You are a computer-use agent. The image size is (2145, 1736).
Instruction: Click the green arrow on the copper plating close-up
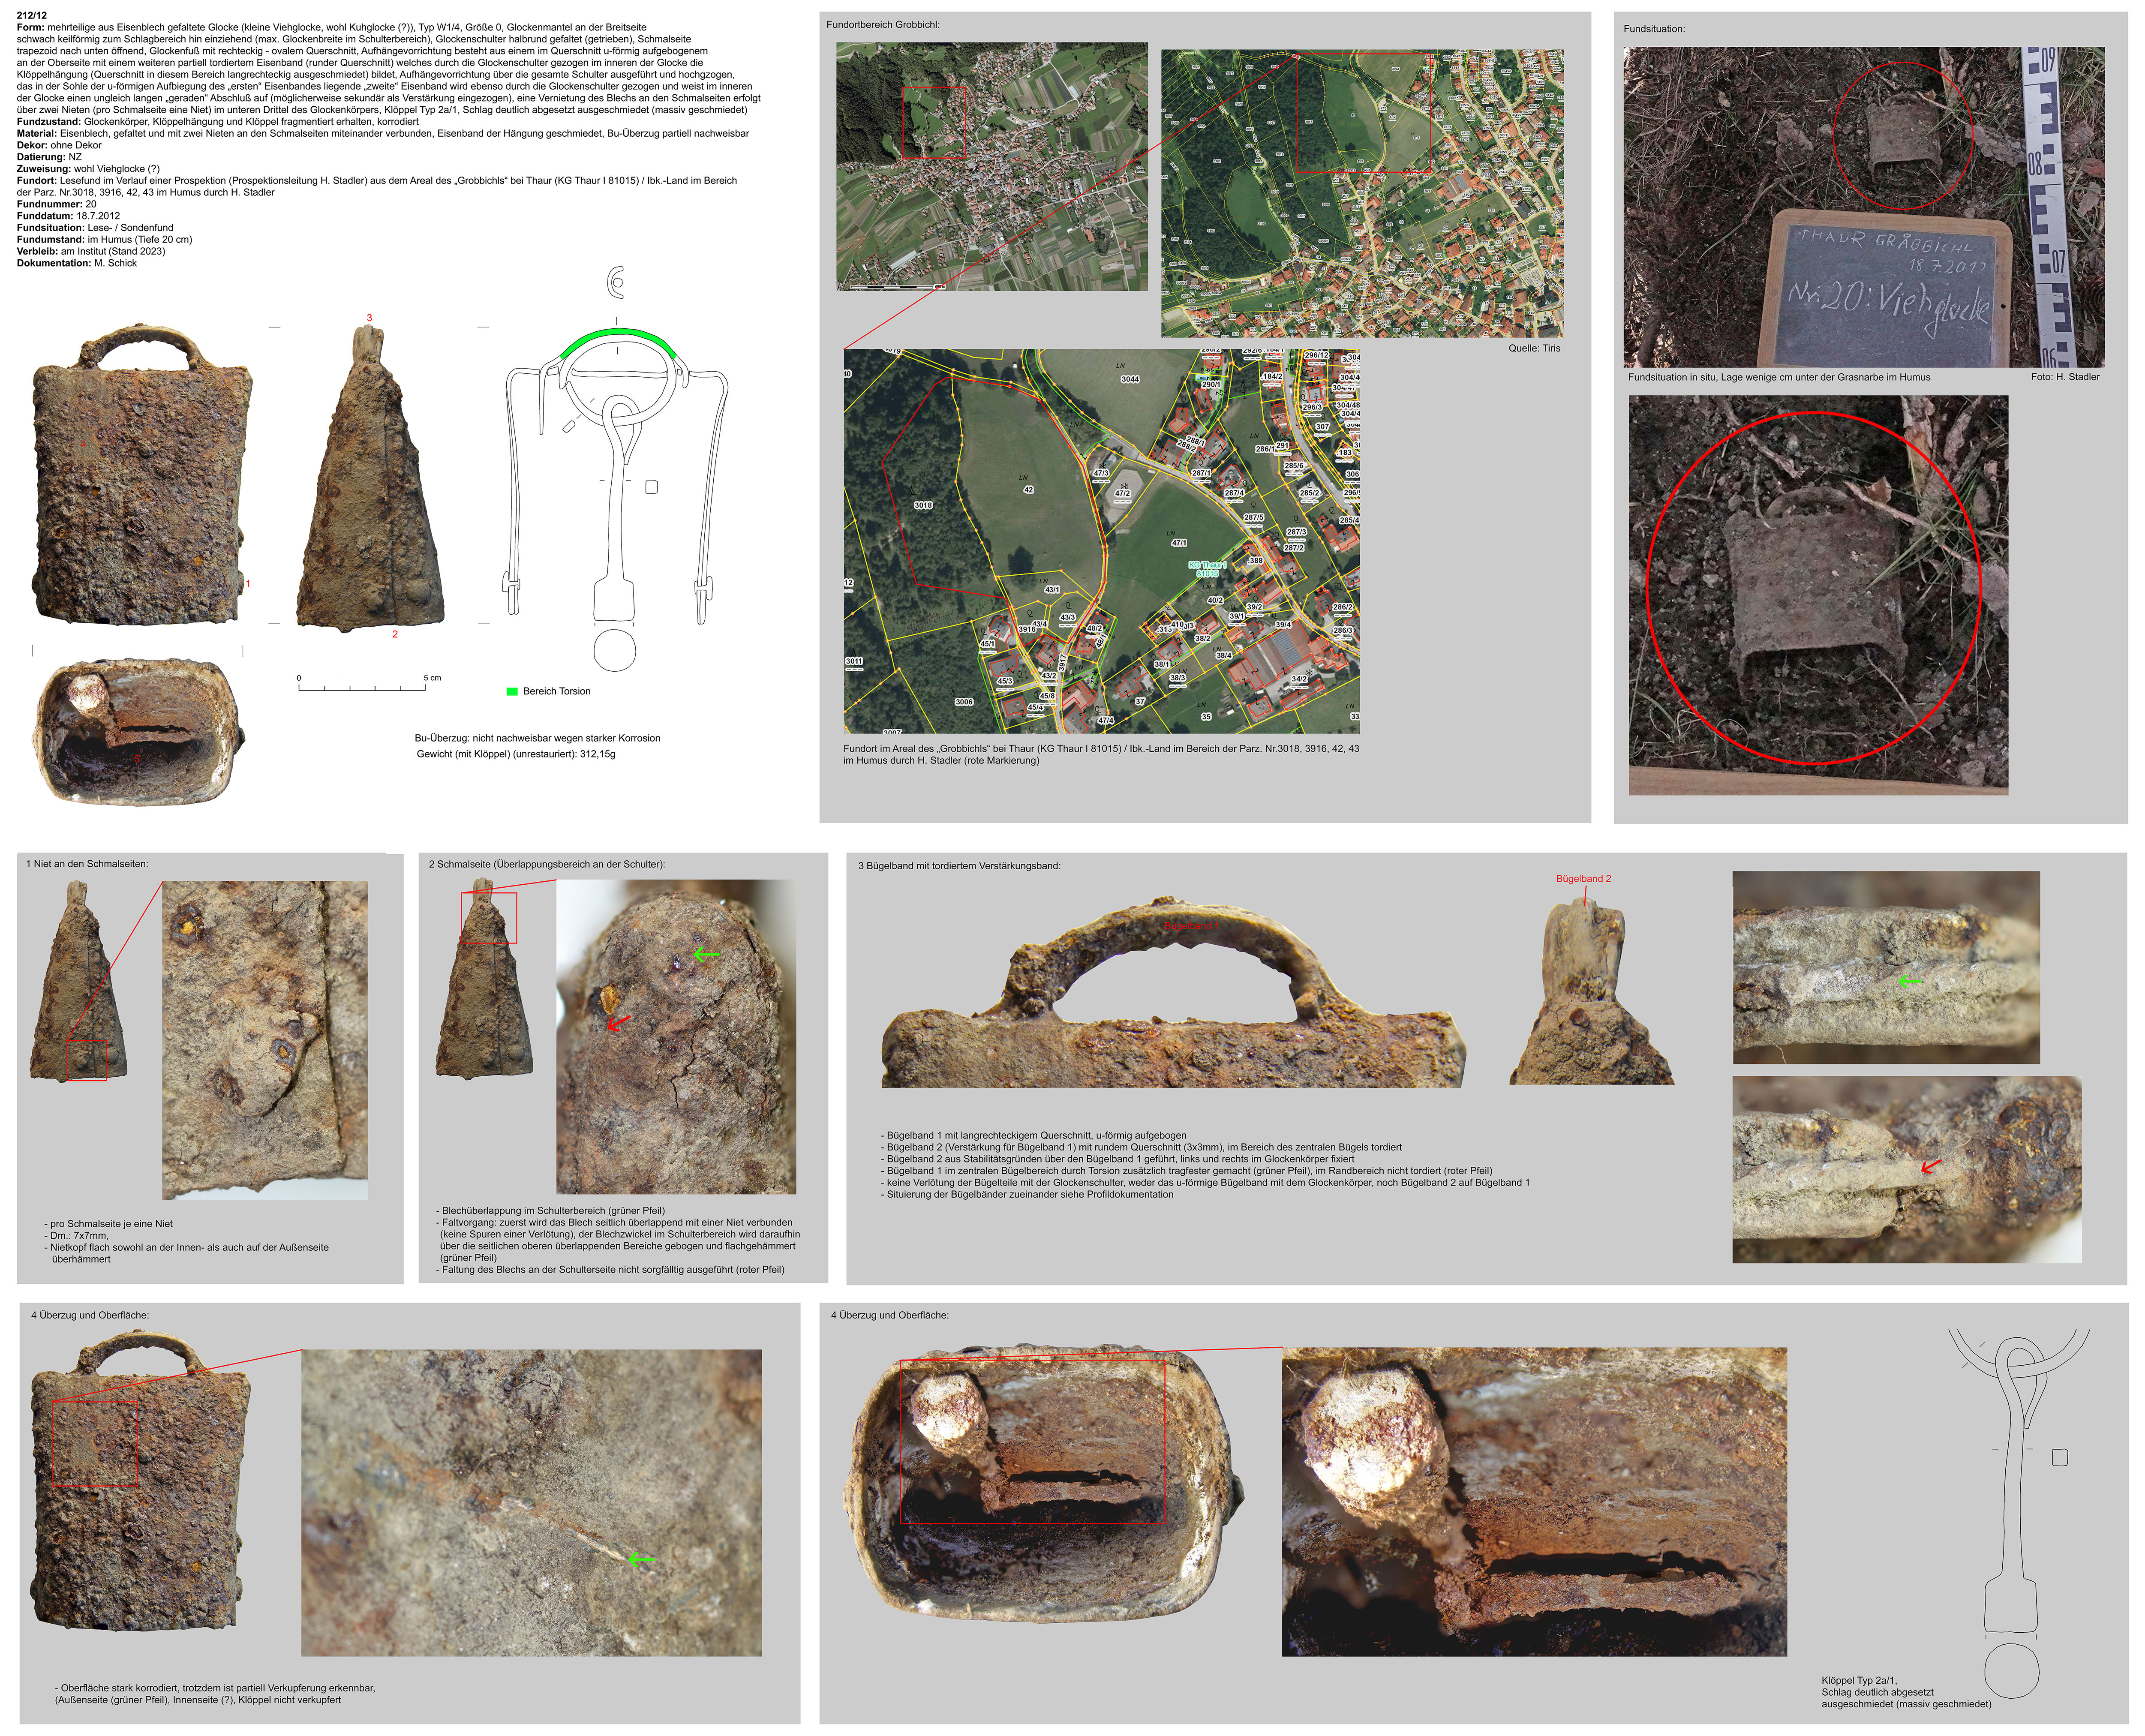pos(641,1559)
